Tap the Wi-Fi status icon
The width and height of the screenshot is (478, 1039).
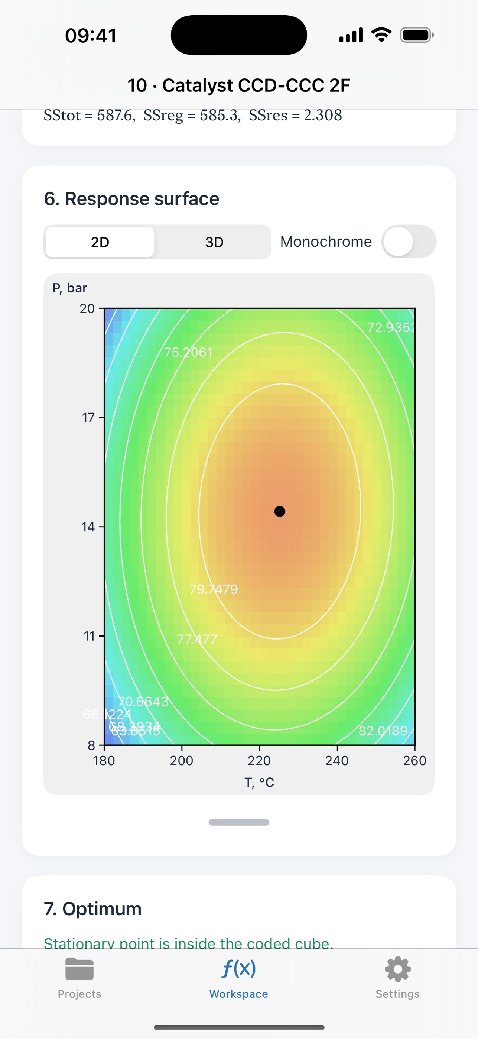[381, 35]
